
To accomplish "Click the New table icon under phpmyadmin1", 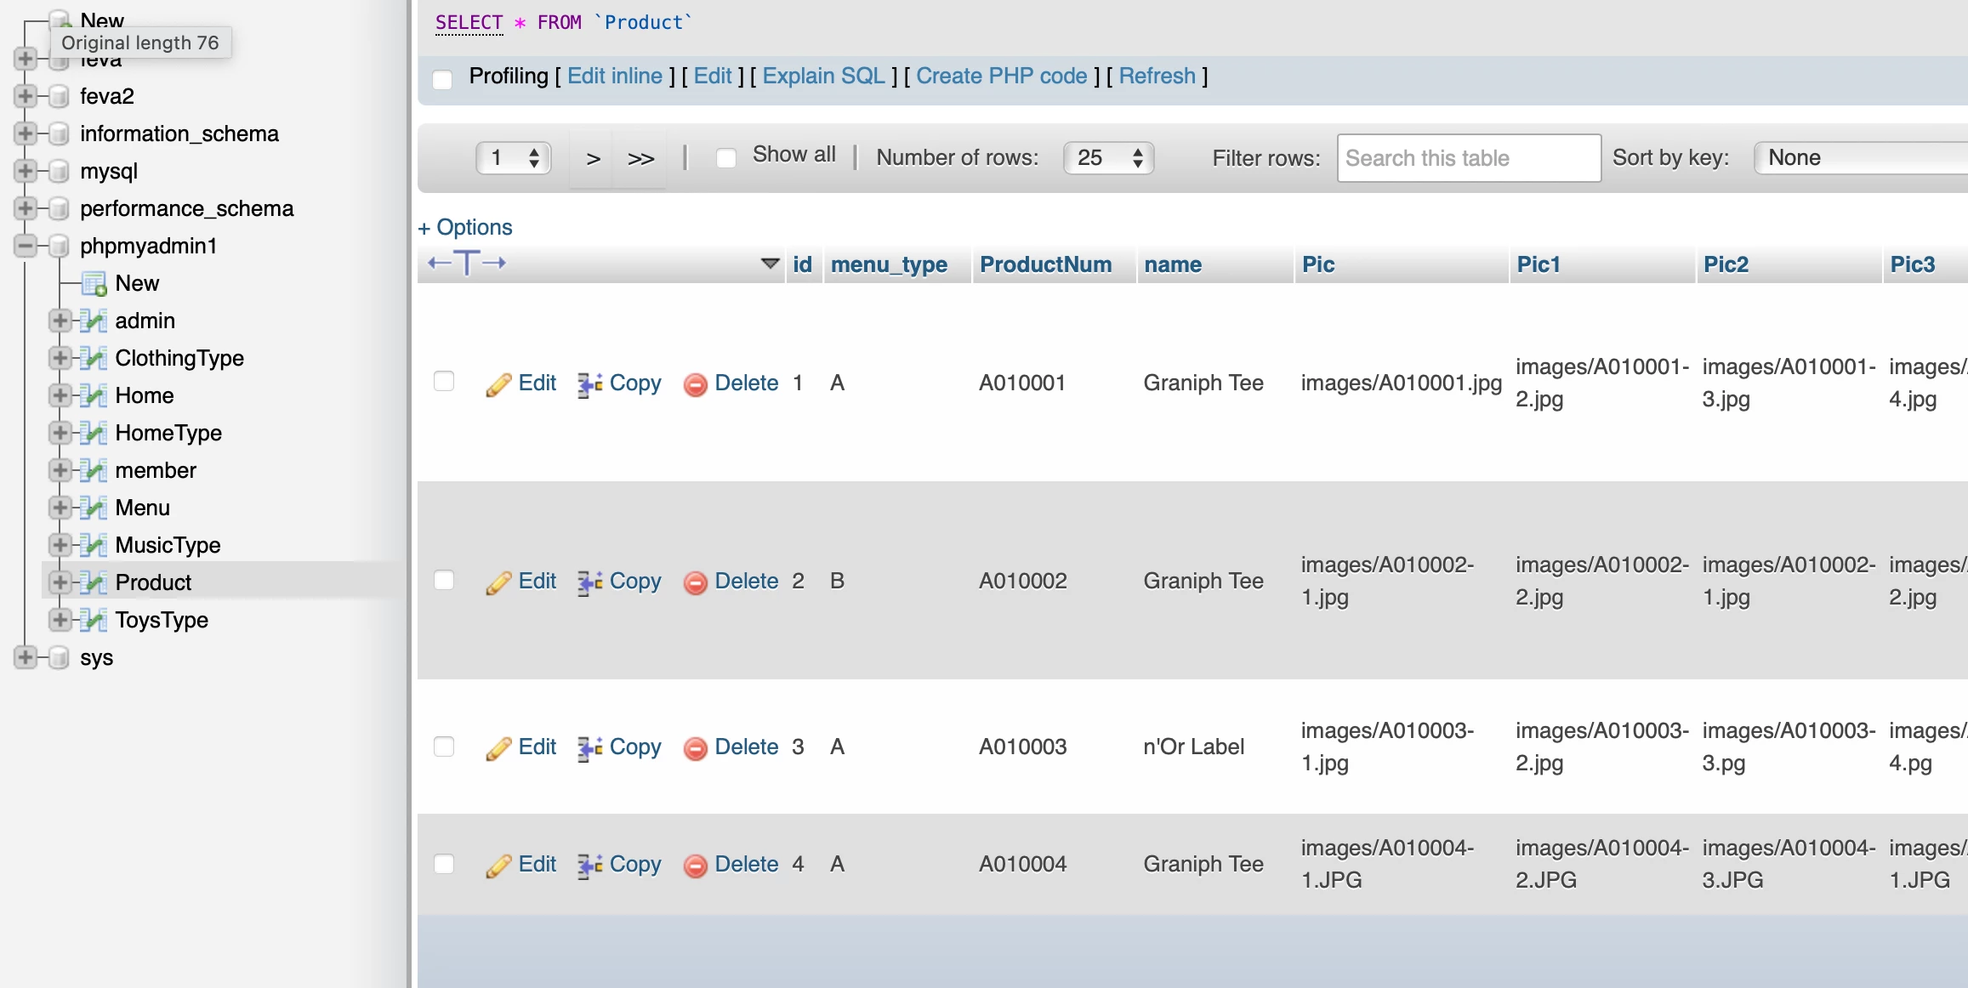I will coord(94,284).
